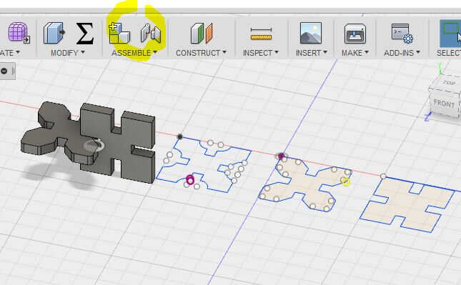This screenshot has width=461, height=285.
Task: Open the SELECT dropdown menu
Action: (x=449, y=53)
